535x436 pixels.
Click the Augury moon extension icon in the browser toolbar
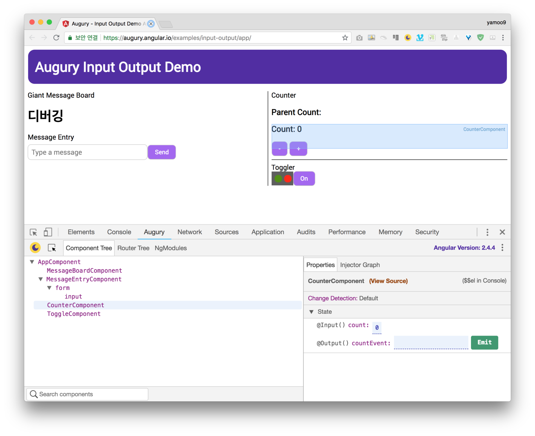408,38
